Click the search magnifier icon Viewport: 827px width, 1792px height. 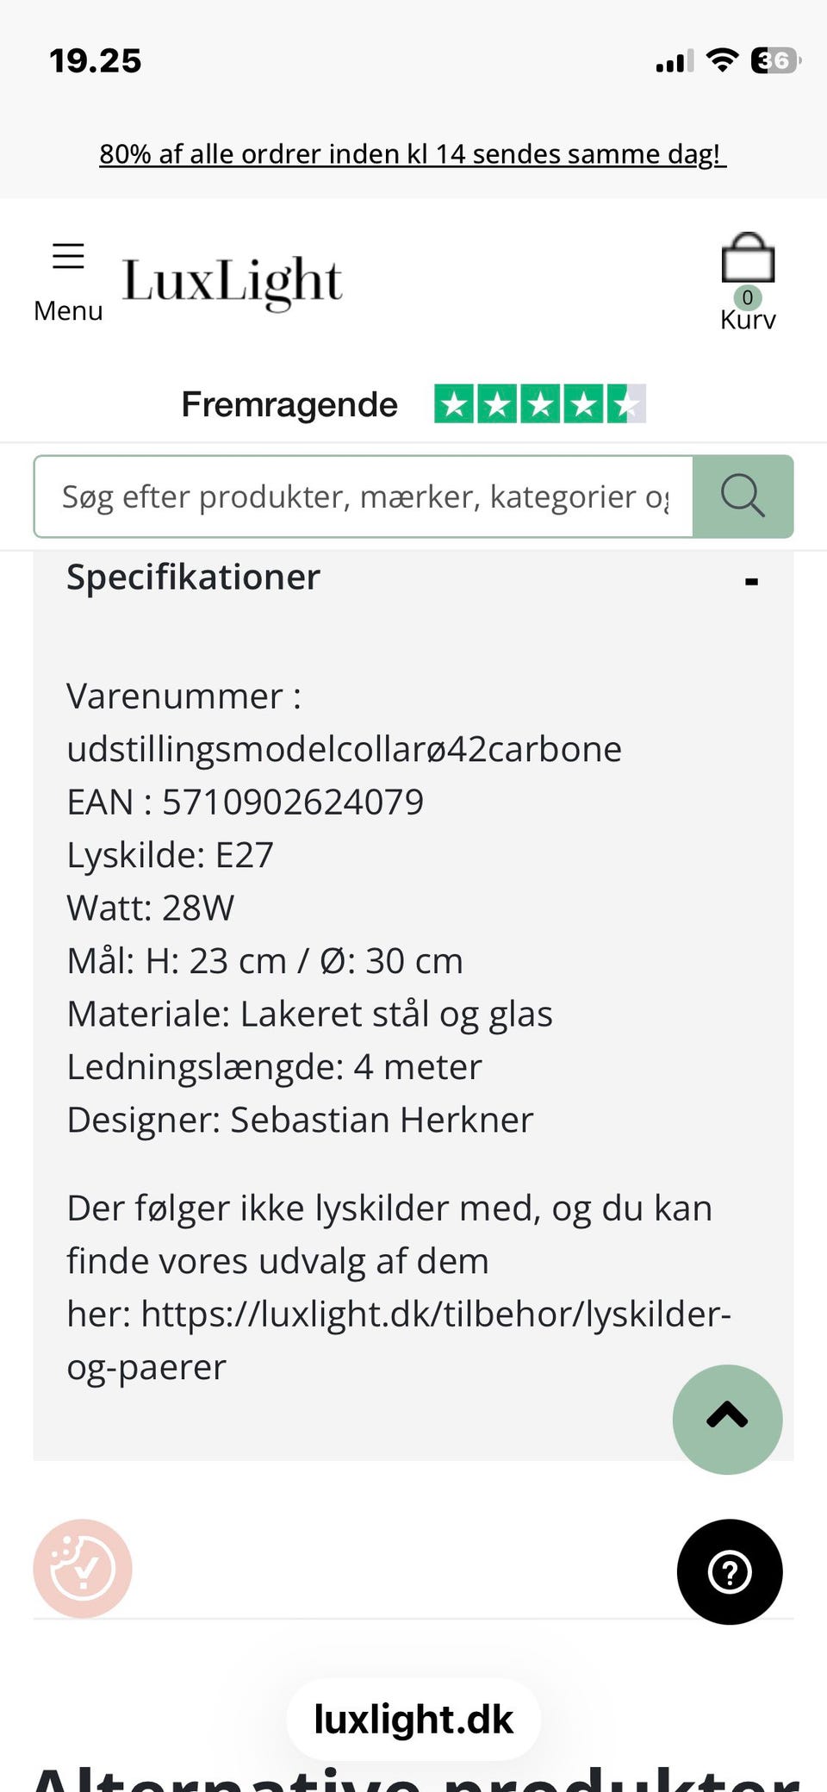point(742,496)
